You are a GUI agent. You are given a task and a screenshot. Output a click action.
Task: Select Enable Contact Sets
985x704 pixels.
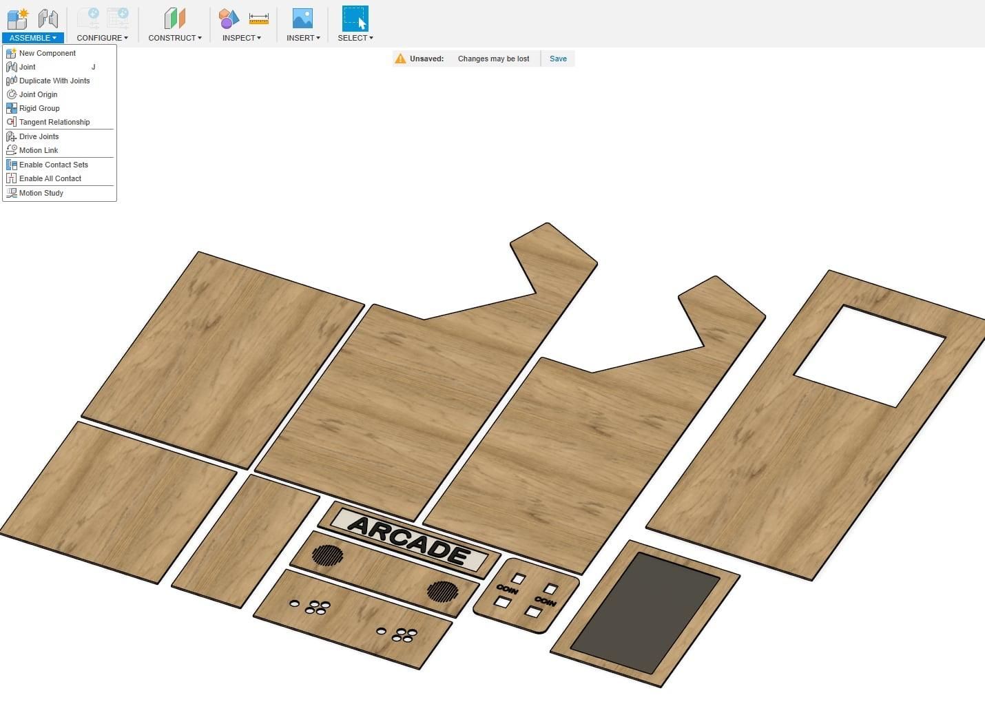[x=59, y=165]
